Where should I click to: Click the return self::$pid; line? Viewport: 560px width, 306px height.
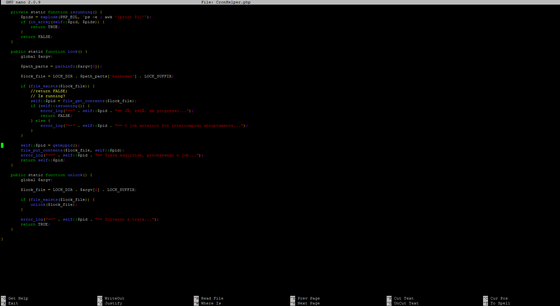click(x=43, y=160)
